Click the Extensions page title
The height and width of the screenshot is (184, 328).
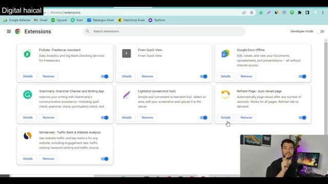[37, 32]
